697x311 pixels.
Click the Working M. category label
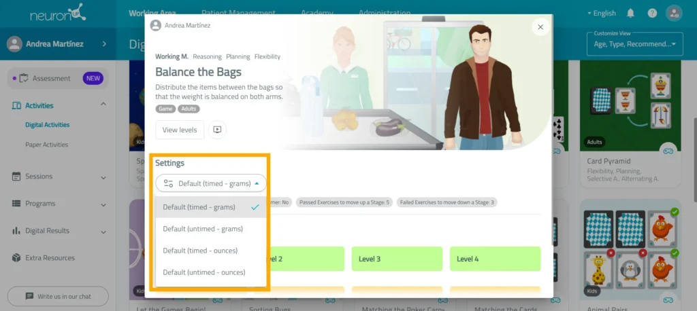172,57
